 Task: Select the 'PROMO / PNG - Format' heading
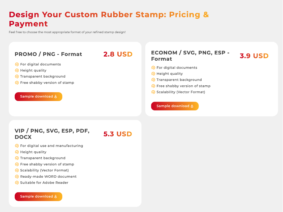[x=48, y=54]
